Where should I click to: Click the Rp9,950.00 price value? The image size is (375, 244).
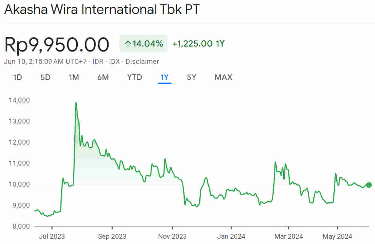click(56, 44)
